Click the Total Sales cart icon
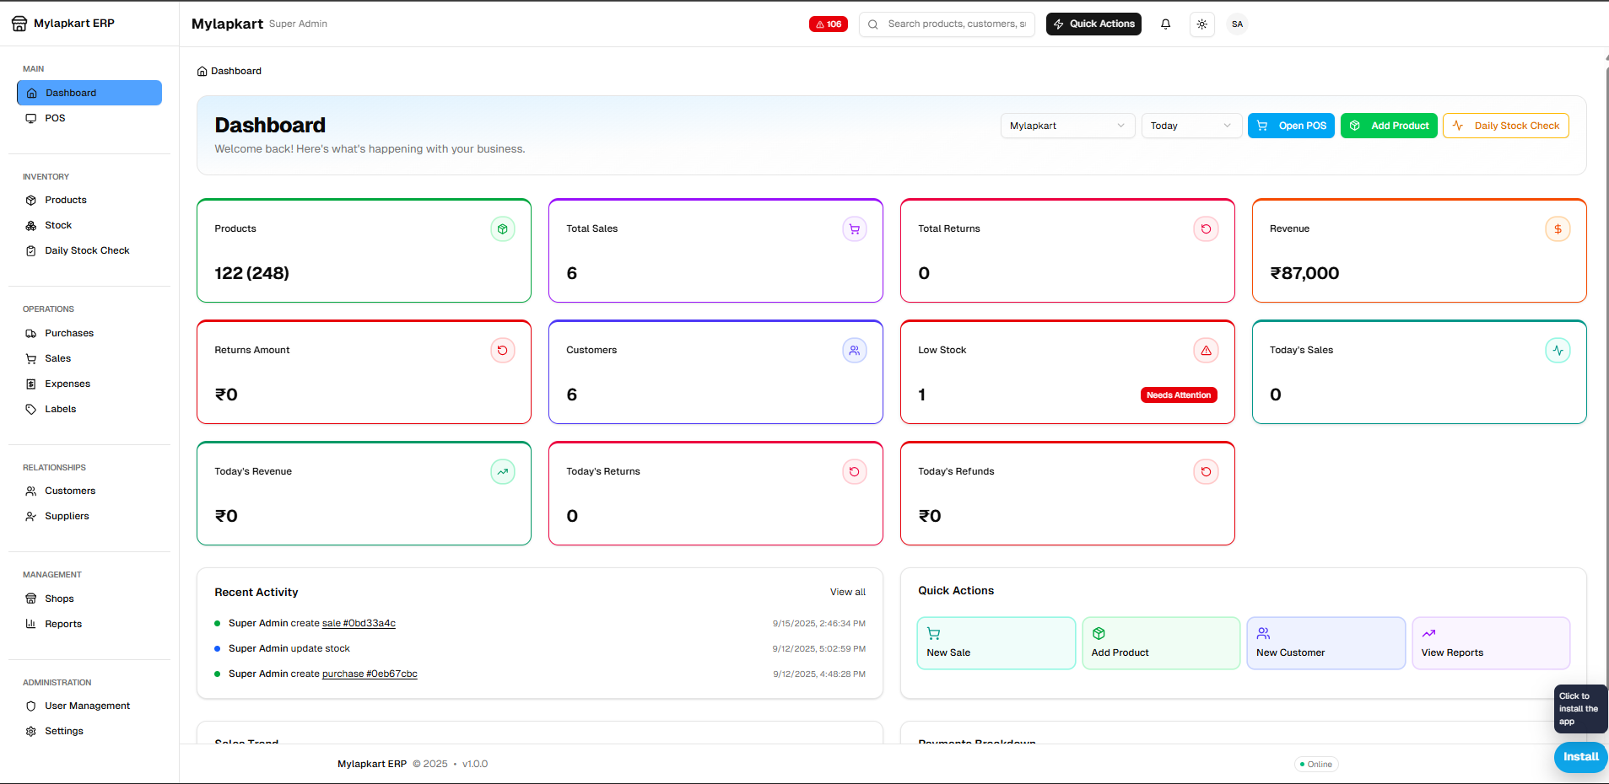Viewport: 1609px width, 784px height. [854, 229]
